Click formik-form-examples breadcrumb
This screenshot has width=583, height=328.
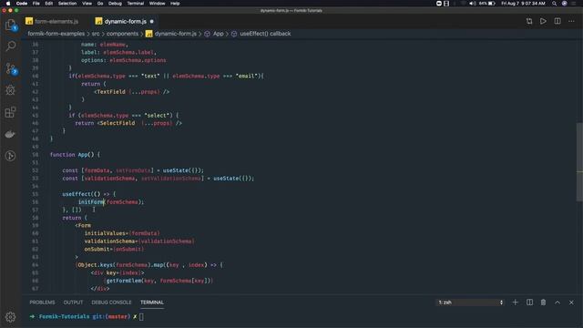click(x=56, y=34)
